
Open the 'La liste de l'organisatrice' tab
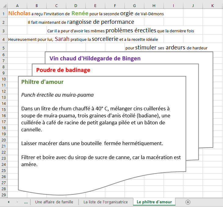coord(106,202)
